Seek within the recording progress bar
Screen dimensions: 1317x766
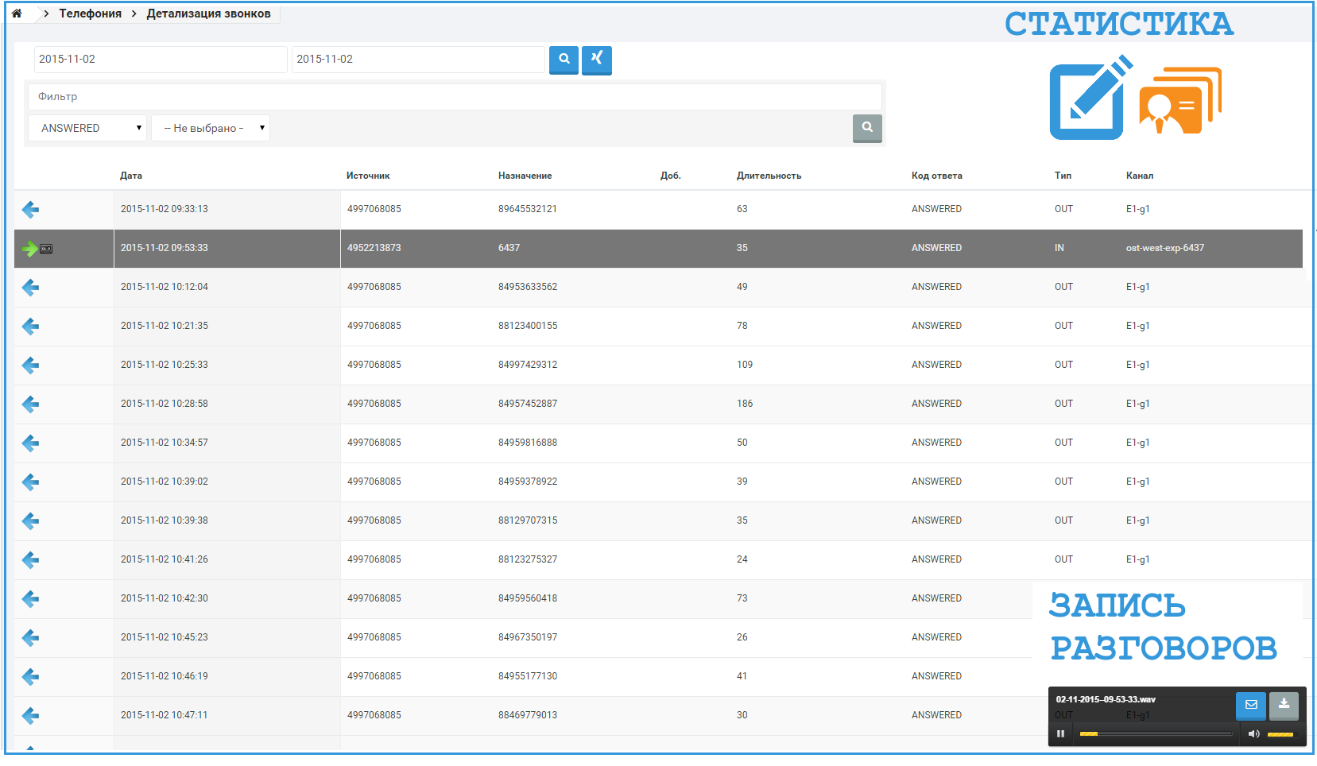click(x=1156, y=733)
